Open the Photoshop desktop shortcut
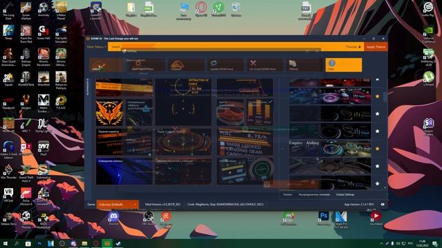 click(x=323, y=218)
